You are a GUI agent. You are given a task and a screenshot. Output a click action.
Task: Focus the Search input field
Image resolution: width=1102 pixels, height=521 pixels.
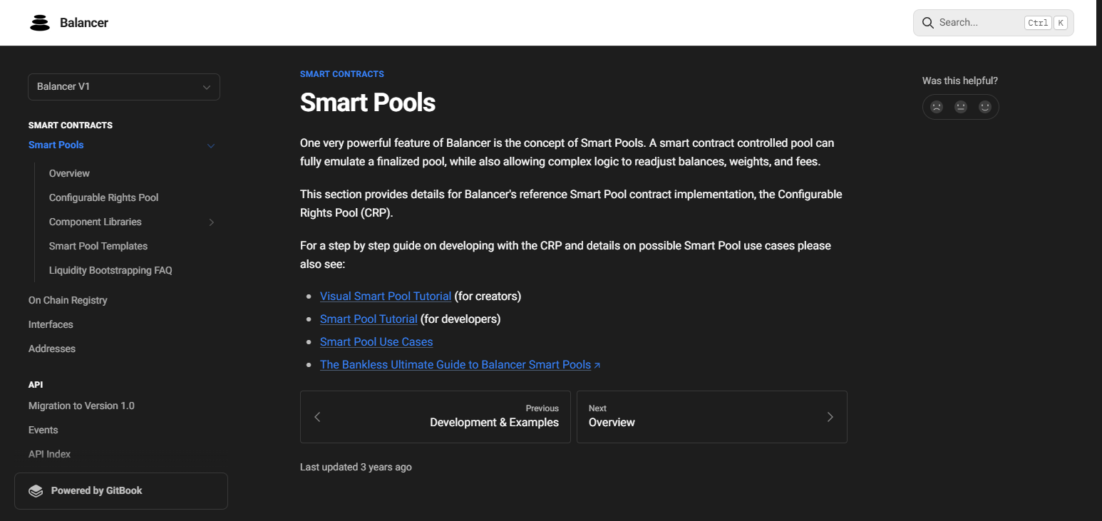pos(978,23)
